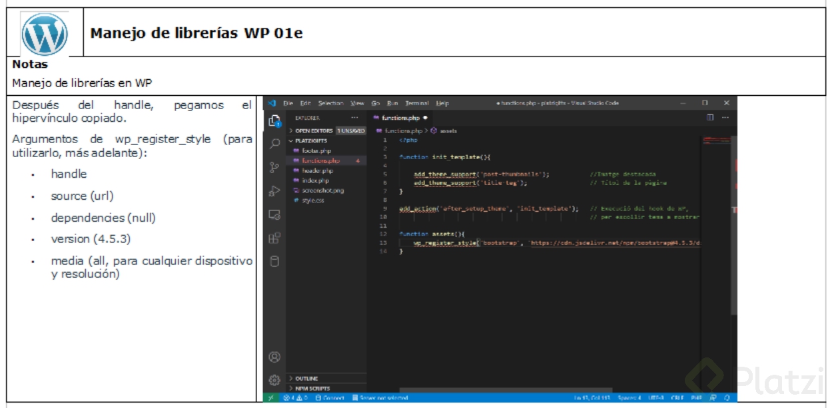Viewport: 832px width, 408px height.
Task: Open the Terminal menu
Action: [x=417, y=103]
